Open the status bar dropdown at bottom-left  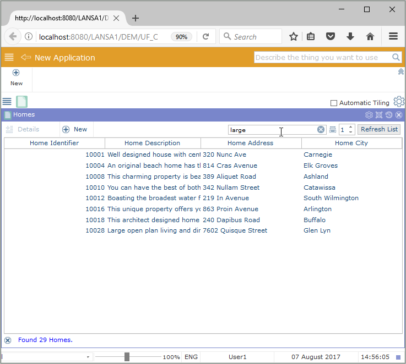(88, 357)
